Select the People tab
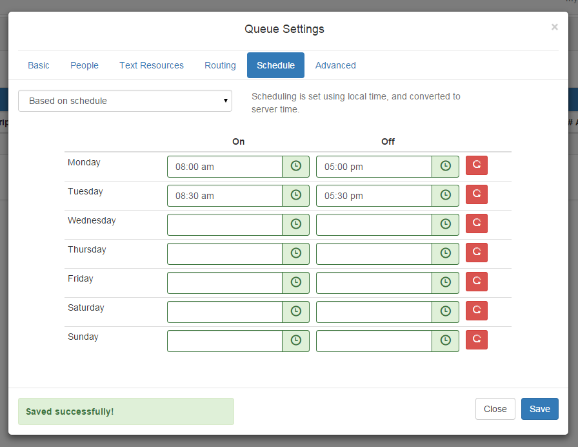Screen dimensions: 578x447 pyautogui.click(x=85, y=65)
